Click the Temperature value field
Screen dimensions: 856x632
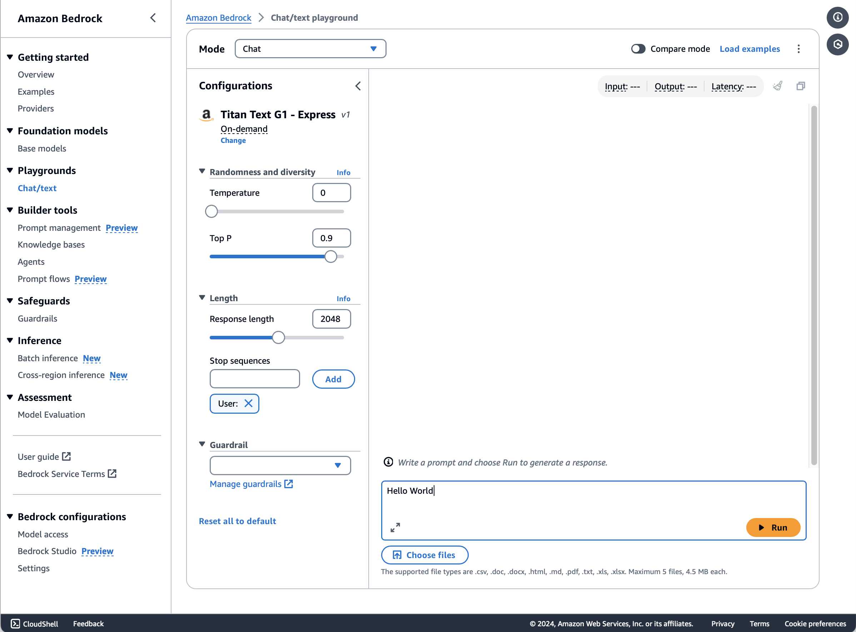pos(331,193)
